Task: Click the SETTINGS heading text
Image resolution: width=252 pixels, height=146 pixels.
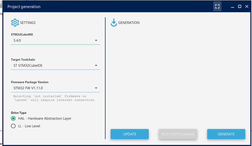Action: [28, 23]
